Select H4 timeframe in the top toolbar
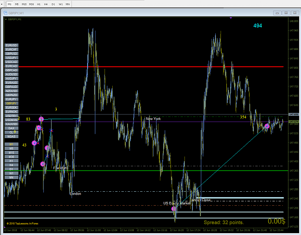Screen dimensions: 301x235 pyautogui.click(x=46, y=4)
